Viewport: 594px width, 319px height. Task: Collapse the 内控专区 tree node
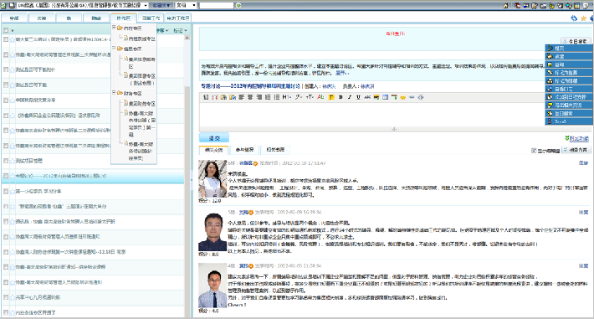pos(114,28)
